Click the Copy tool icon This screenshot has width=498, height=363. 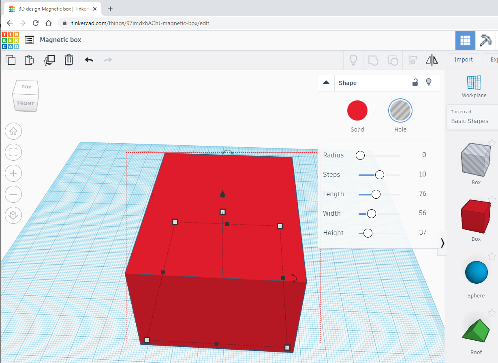pos(11,60)
